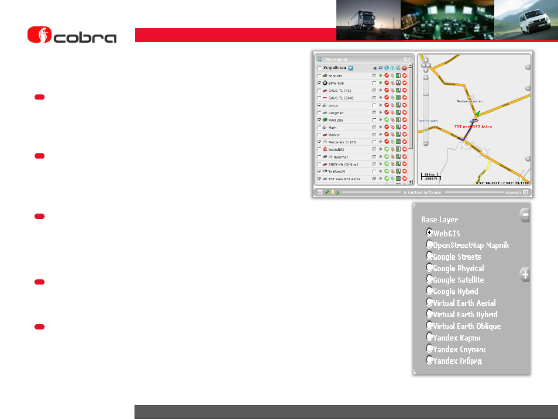Click the blue flag column icon in the header
The height and width of the screenshot is (419, 558).
(x=380, y=68)
